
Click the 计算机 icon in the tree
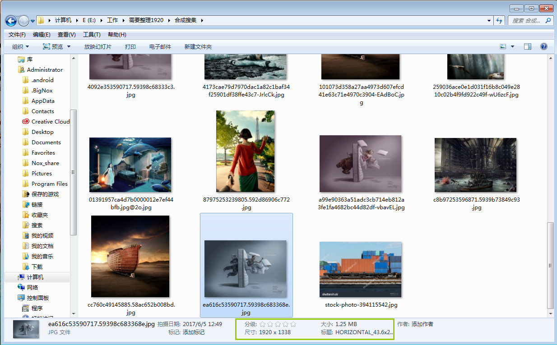(x=21, y=277)
